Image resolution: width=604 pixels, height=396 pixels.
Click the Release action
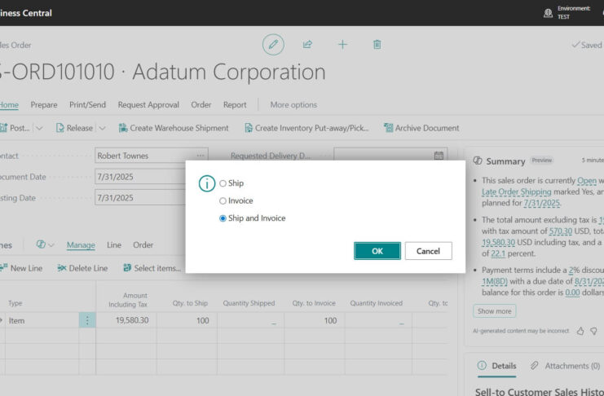tap(75, 128)
